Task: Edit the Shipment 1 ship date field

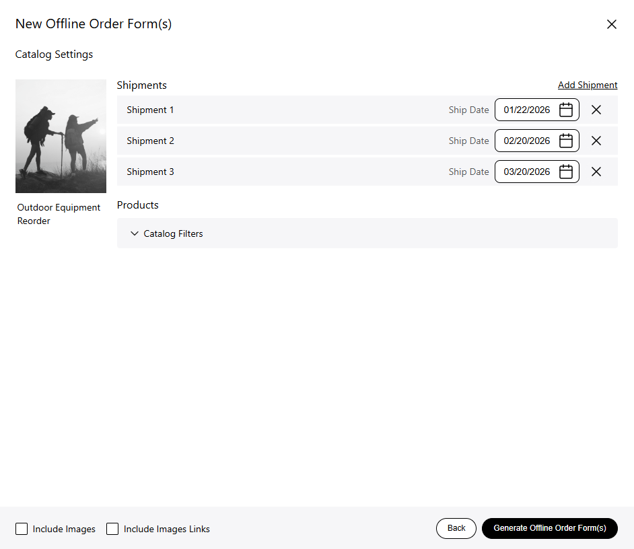Action: pyautogui.click(x=526, y=110)
